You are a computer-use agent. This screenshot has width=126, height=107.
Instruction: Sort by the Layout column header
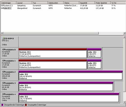click(x=24, y=3)
